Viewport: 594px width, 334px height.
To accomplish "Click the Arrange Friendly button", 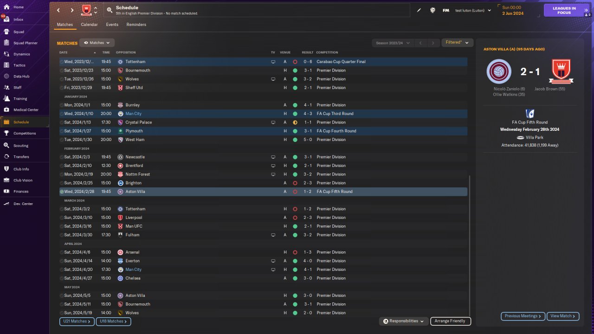I will pos(451,321).
